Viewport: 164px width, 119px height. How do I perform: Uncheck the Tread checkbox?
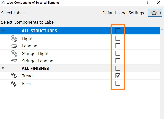pos(118,76)
